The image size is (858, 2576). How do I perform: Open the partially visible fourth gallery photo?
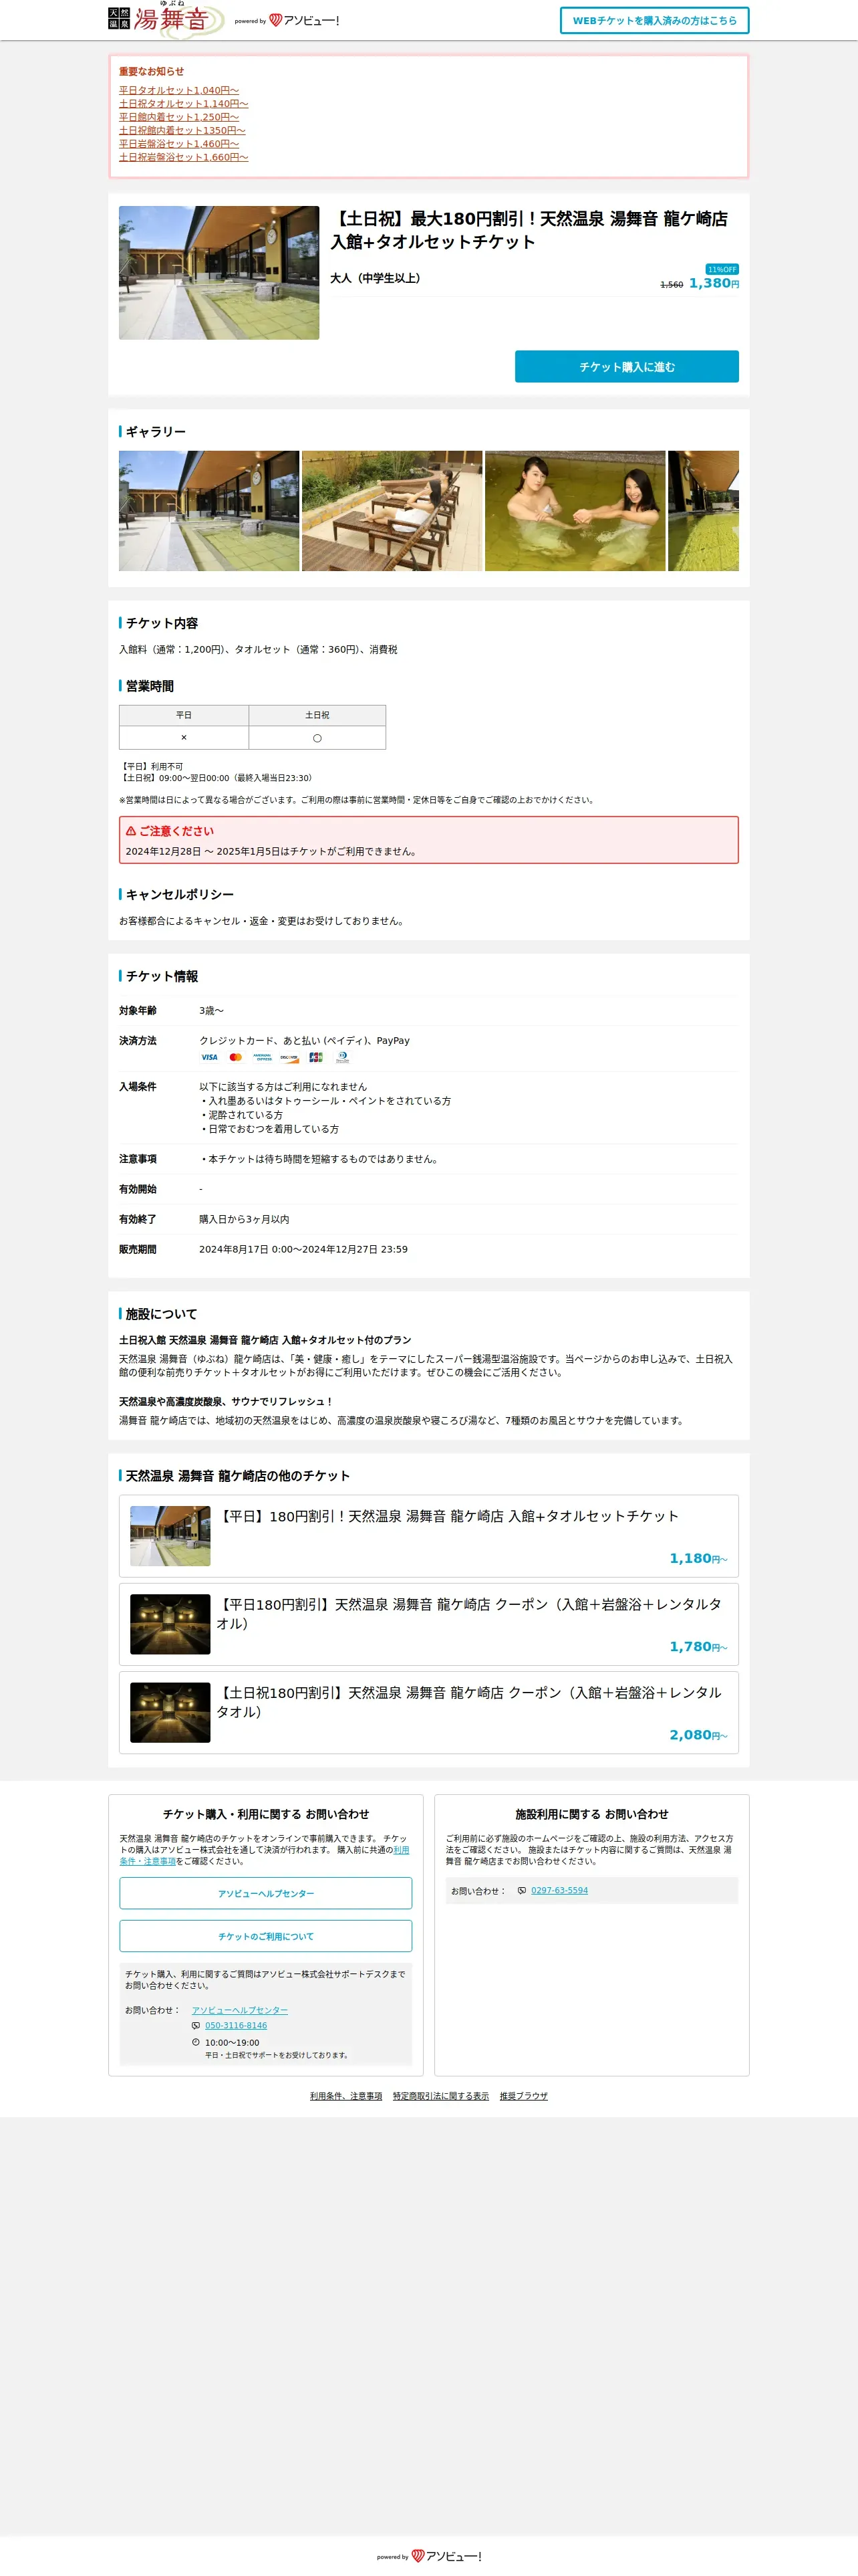click(703, 511)
